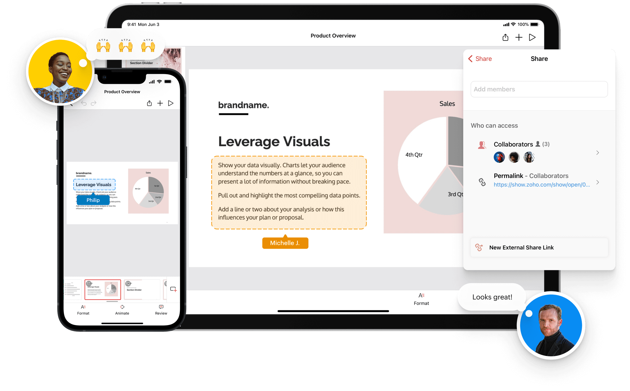The image size is (630, 391).
Task: Click the Add members input field
Action: [x=539, y=89]
